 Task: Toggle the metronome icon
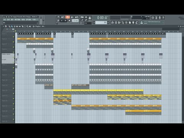point(58,17)
